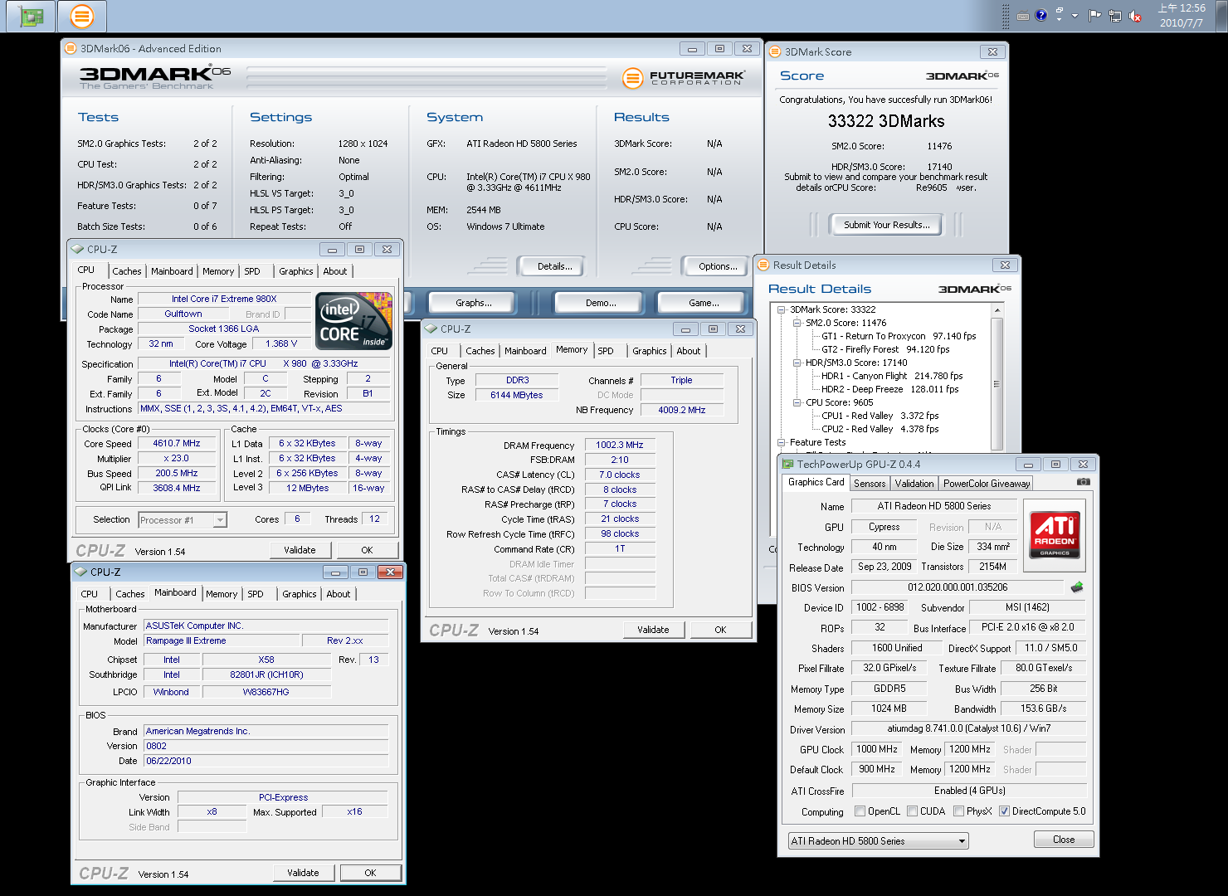Click the Result Details vertical scrollbar thumb
The width and height of the screenshot is (1228, 896).
click(997, 384)
